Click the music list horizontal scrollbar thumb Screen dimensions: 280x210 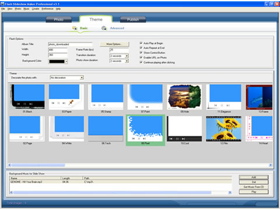point(113,192)
